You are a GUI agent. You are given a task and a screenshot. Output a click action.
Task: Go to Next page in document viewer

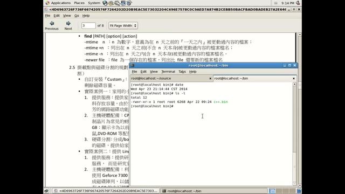click(68, 25)
